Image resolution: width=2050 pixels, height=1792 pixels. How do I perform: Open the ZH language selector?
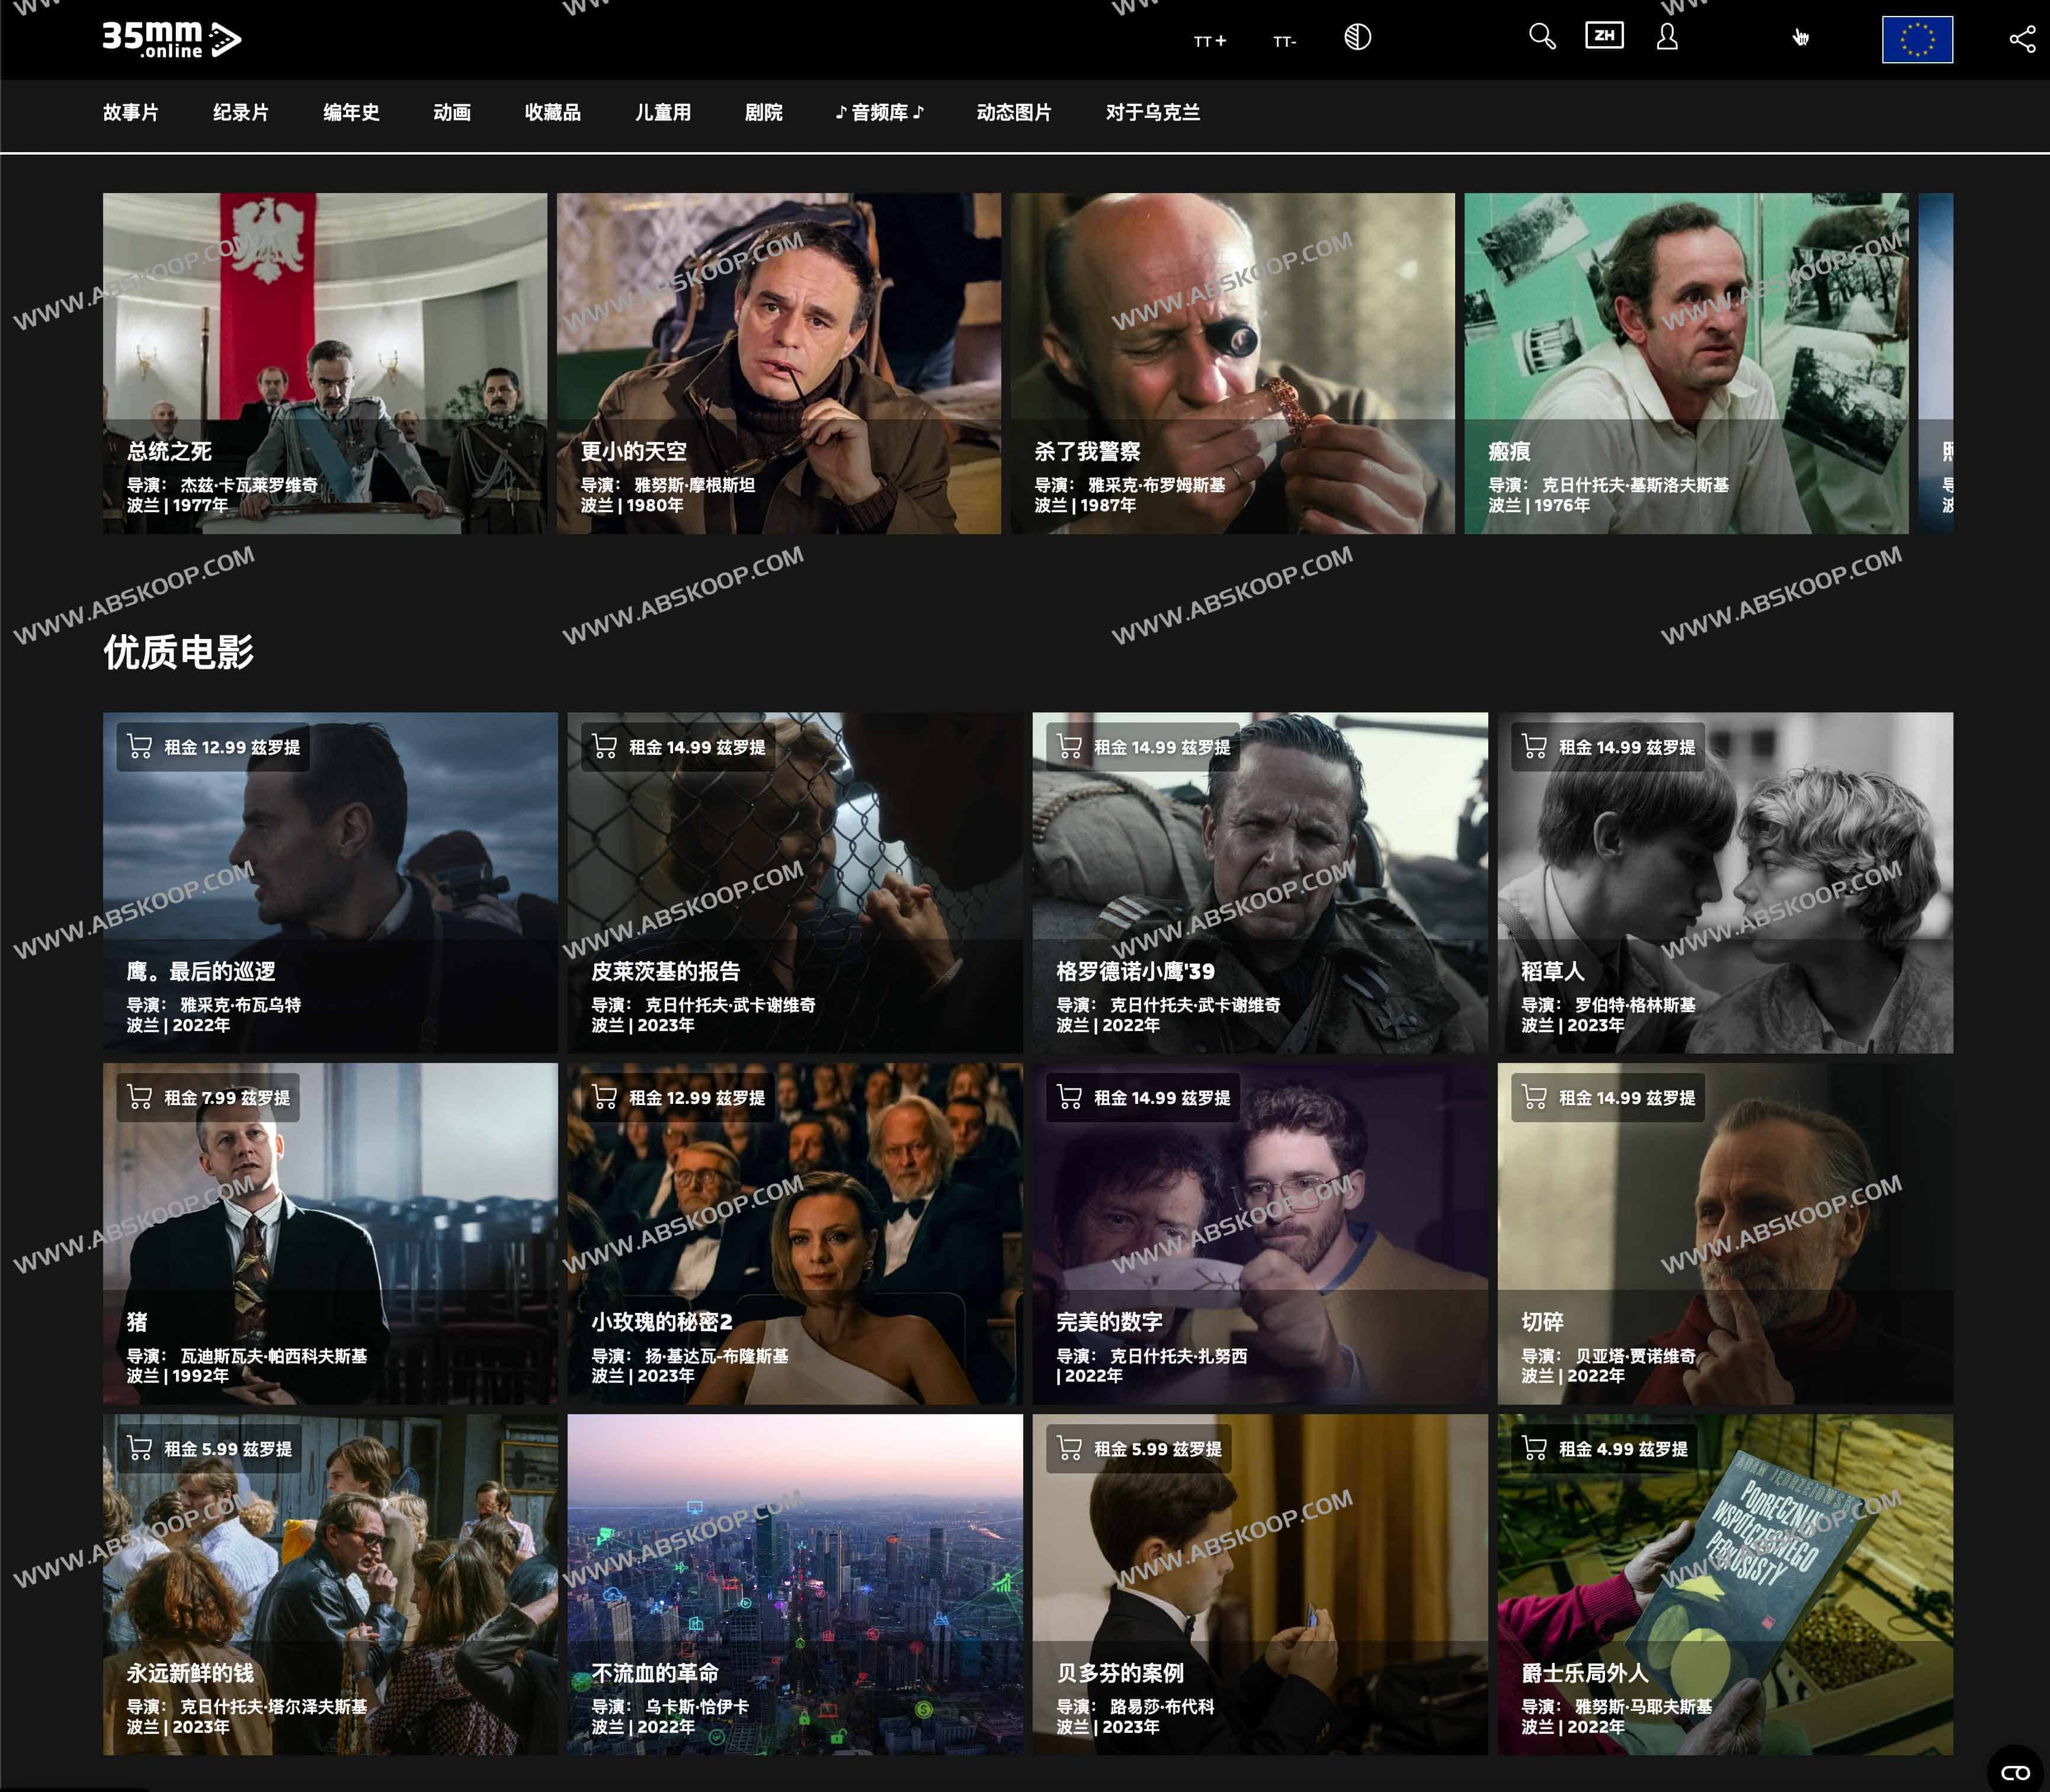1604,36
